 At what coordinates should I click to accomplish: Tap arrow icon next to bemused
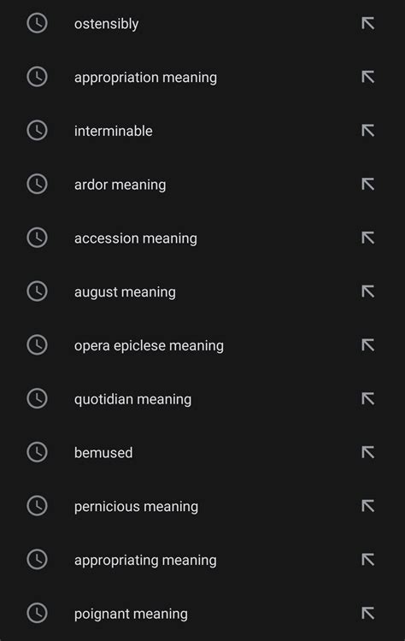tap(367, 452)
